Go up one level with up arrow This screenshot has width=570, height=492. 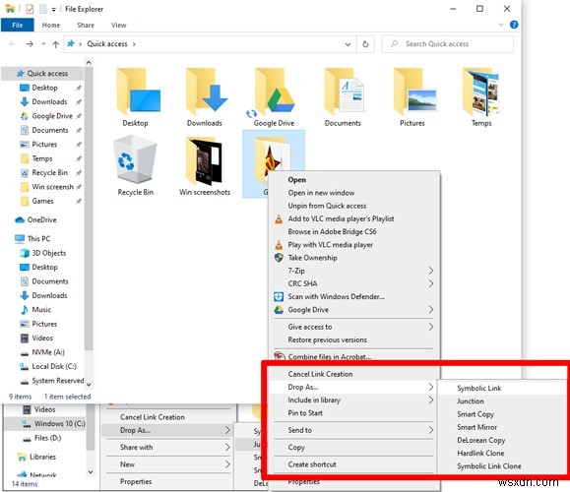55,44
